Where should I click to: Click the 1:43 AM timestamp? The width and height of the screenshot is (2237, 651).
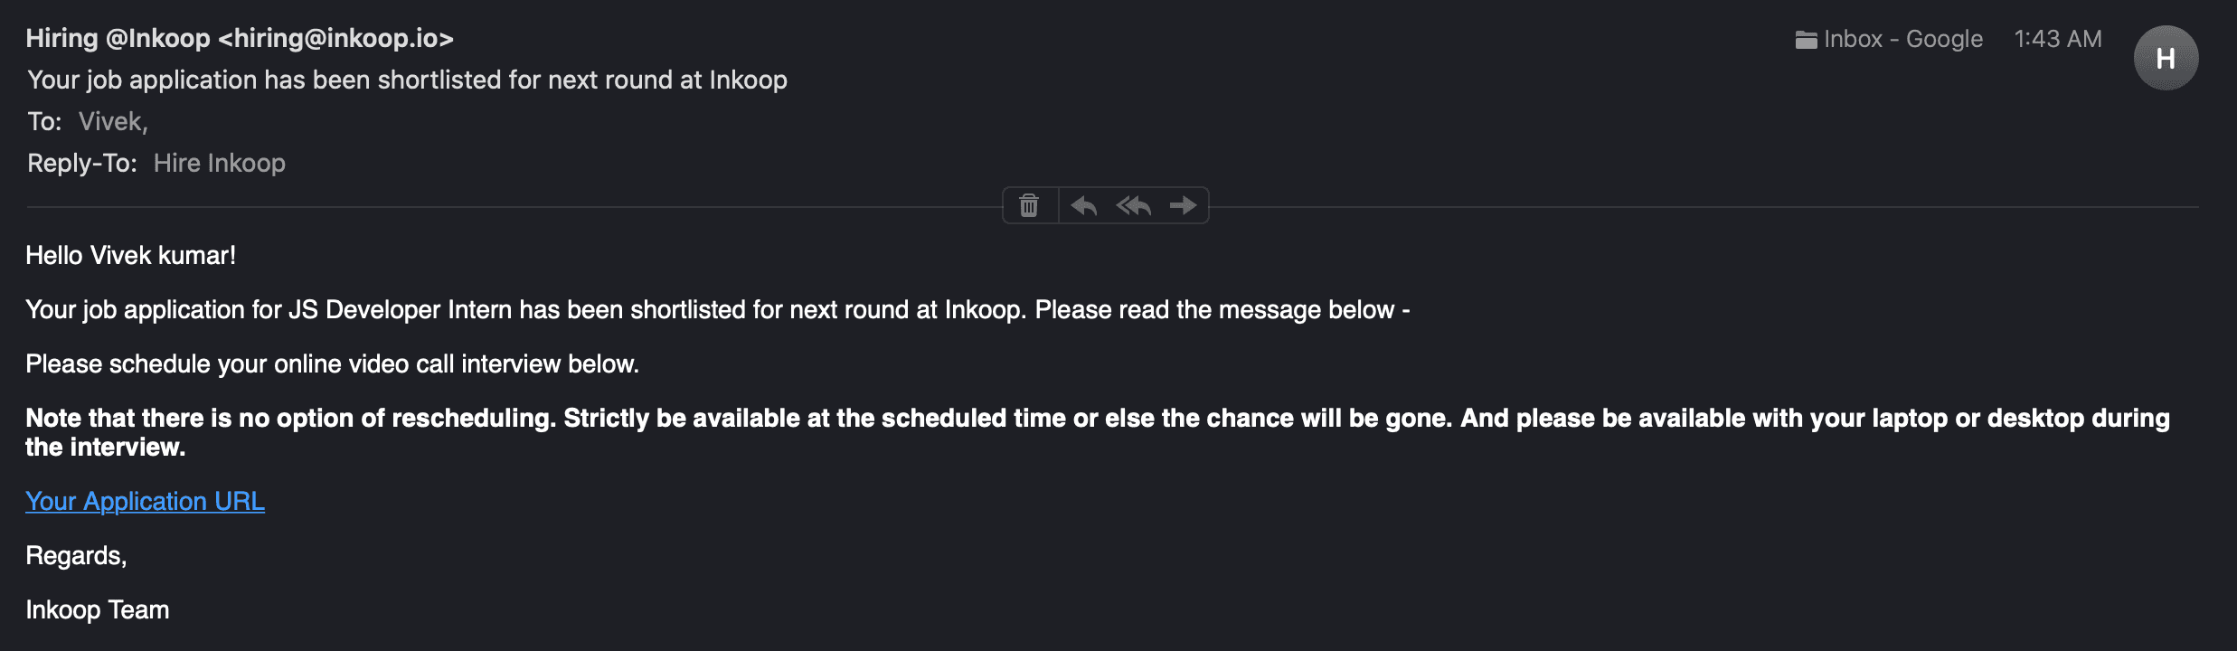(x=2058, y=39)
